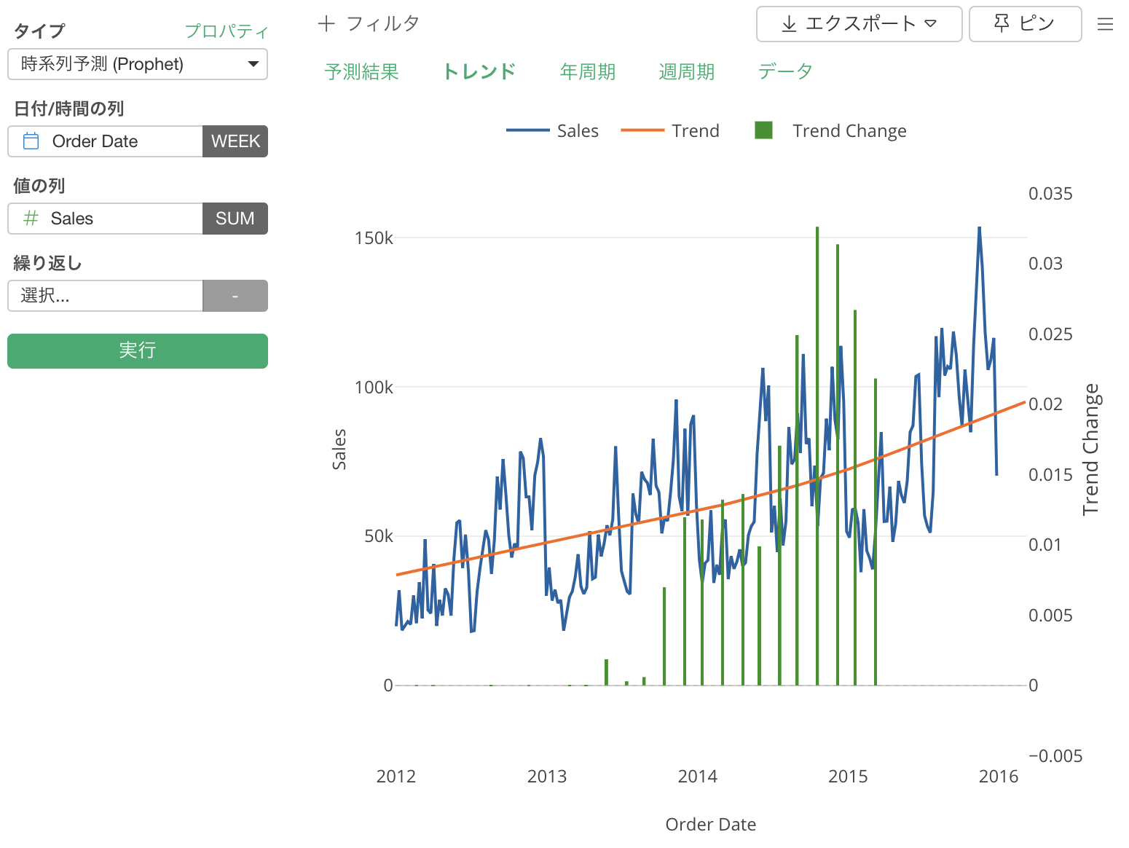Viewport: 1129px width, 848px height.
Task: Open the SUM aggregation selector
Action: coord(235,219)
